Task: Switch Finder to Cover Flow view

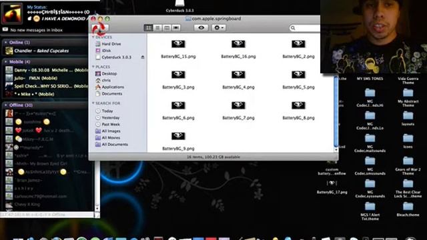Action: click(176, 28)
